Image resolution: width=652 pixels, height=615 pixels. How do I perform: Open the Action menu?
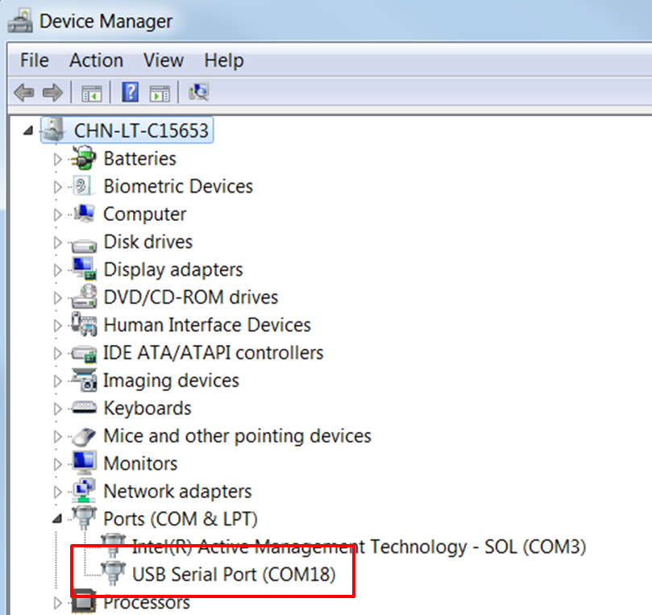pyautogui.click(x=96, y=60)
